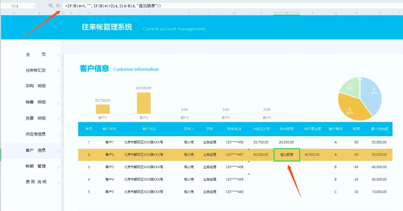403x211 pixels.
Task: Open the 往来帐汇总 sidebar item
Action: (x=36, y=70)
